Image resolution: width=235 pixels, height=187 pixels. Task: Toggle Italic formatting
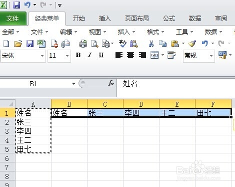(x=90, y=55)
